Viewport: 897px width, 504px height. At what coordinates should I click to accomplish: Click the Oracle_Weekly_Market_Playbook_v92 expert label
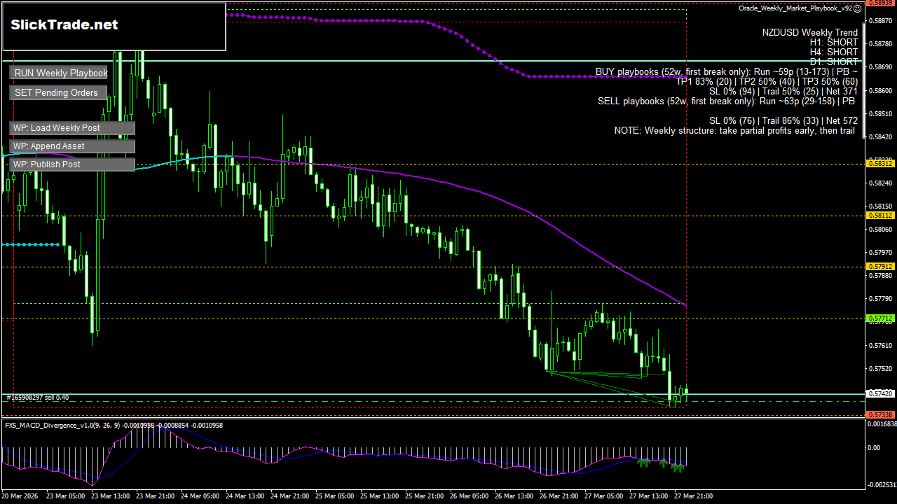(795, 8)
